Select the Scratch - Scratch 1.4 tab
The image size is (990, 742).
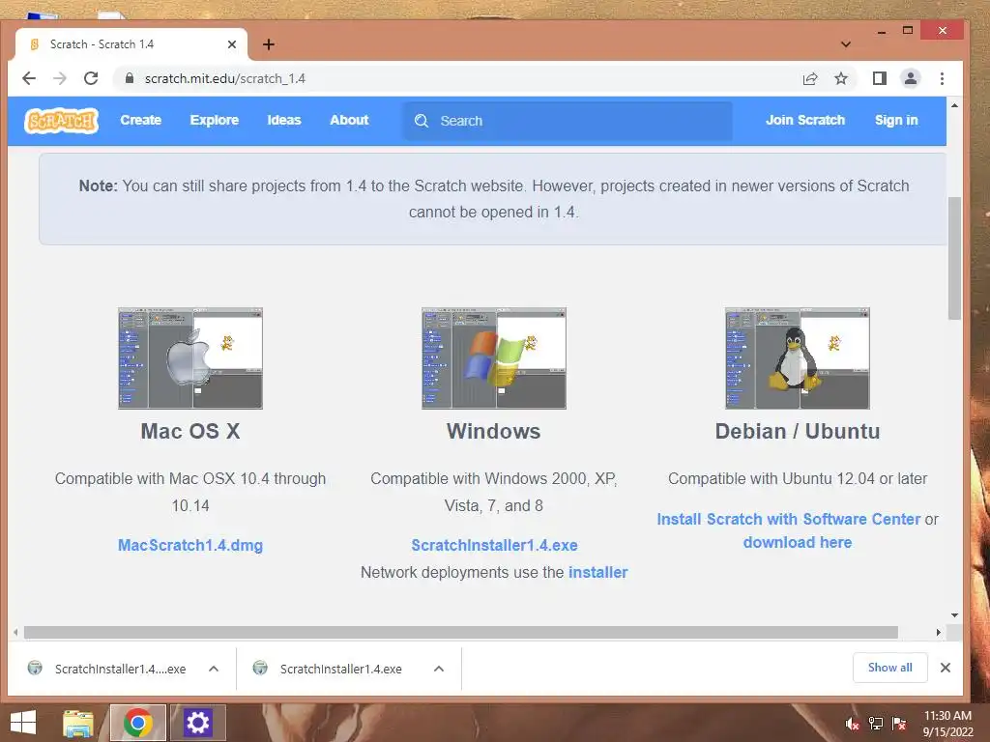(131, 44)
